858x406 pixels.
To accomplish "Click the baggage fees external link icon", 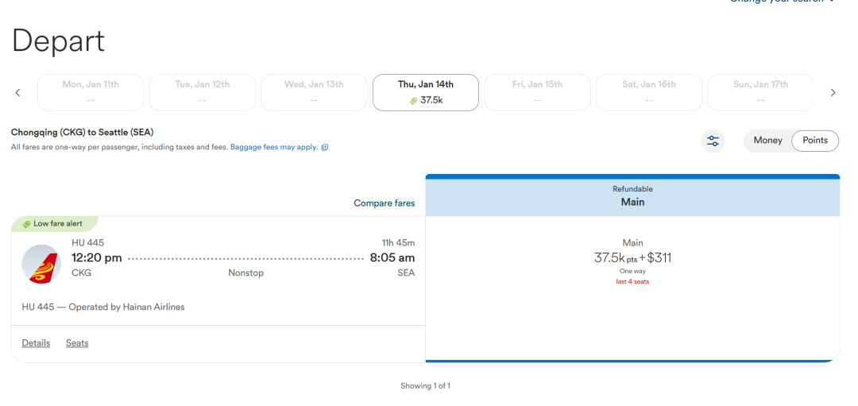I will (324, 147).
